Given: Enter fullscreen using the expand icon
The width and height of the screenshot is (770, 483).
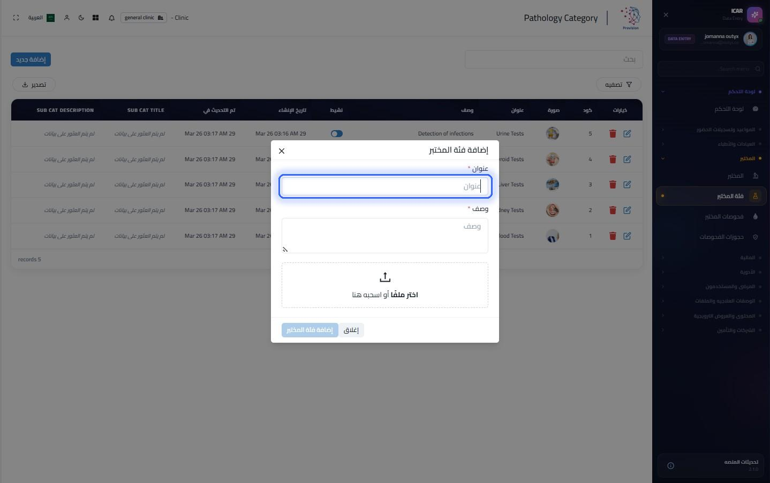Looking at the screenshot, I should [16, 18].
